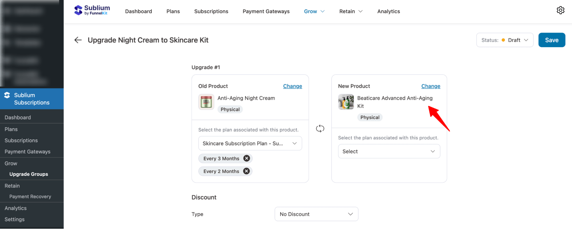Open the Status Draft dropdown
Image resolution: width=572 pixels, height=229 pixels.
pyautogui.click(x=505, y=40)
